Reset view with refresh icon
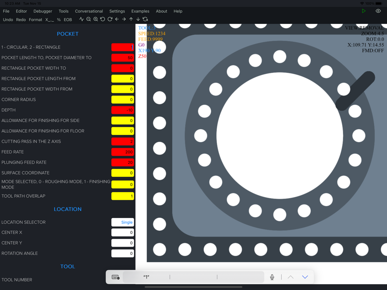 pyautogui.click(x=146, y=19)
